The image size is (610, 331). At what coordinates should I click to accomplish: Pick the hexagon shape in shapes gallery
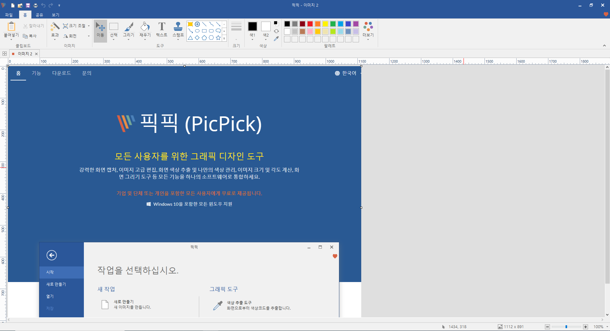211,38
